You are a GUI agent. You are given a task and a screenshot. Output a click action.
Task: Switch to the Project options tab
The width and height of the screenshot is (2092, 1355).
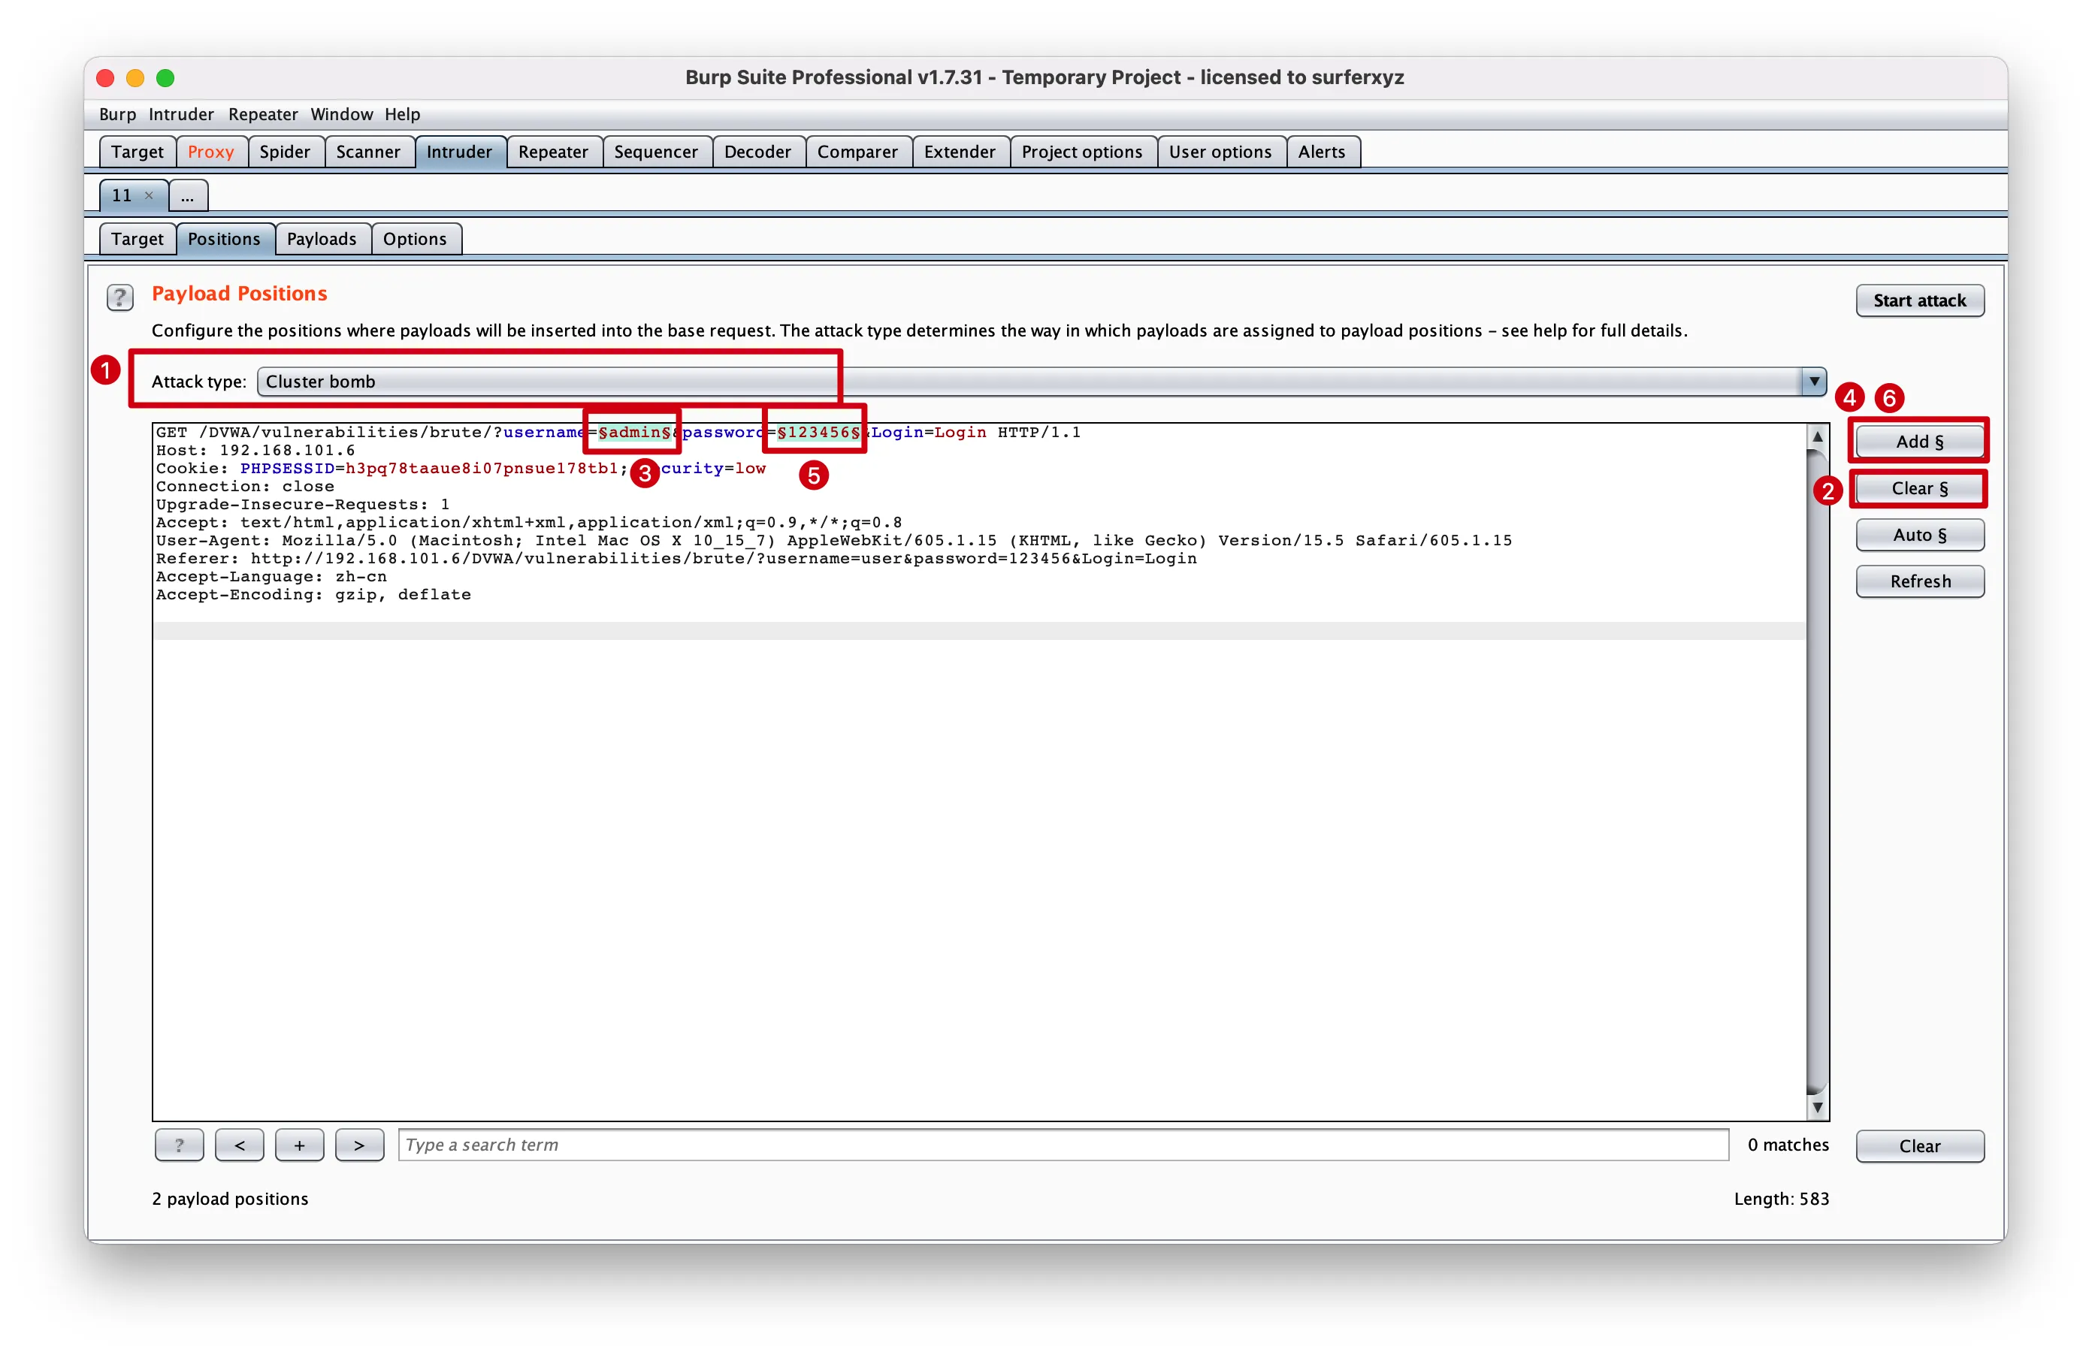tap(1082, 152)
